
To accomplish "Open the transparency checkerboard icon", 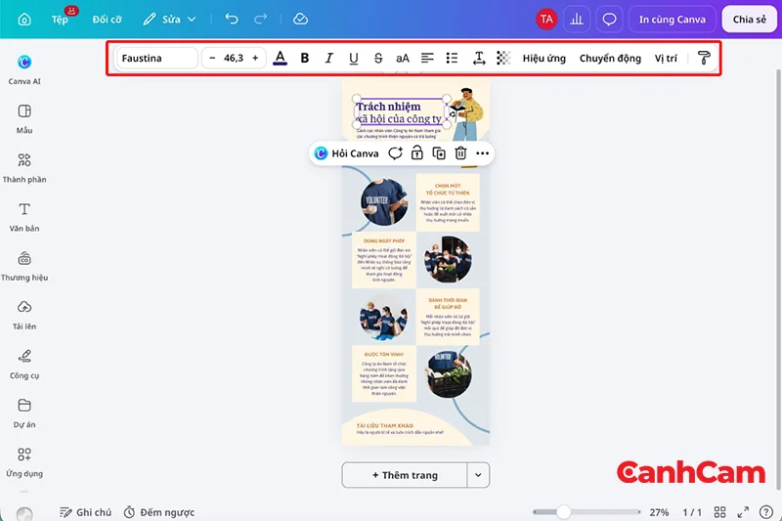I will pos(503,59).
